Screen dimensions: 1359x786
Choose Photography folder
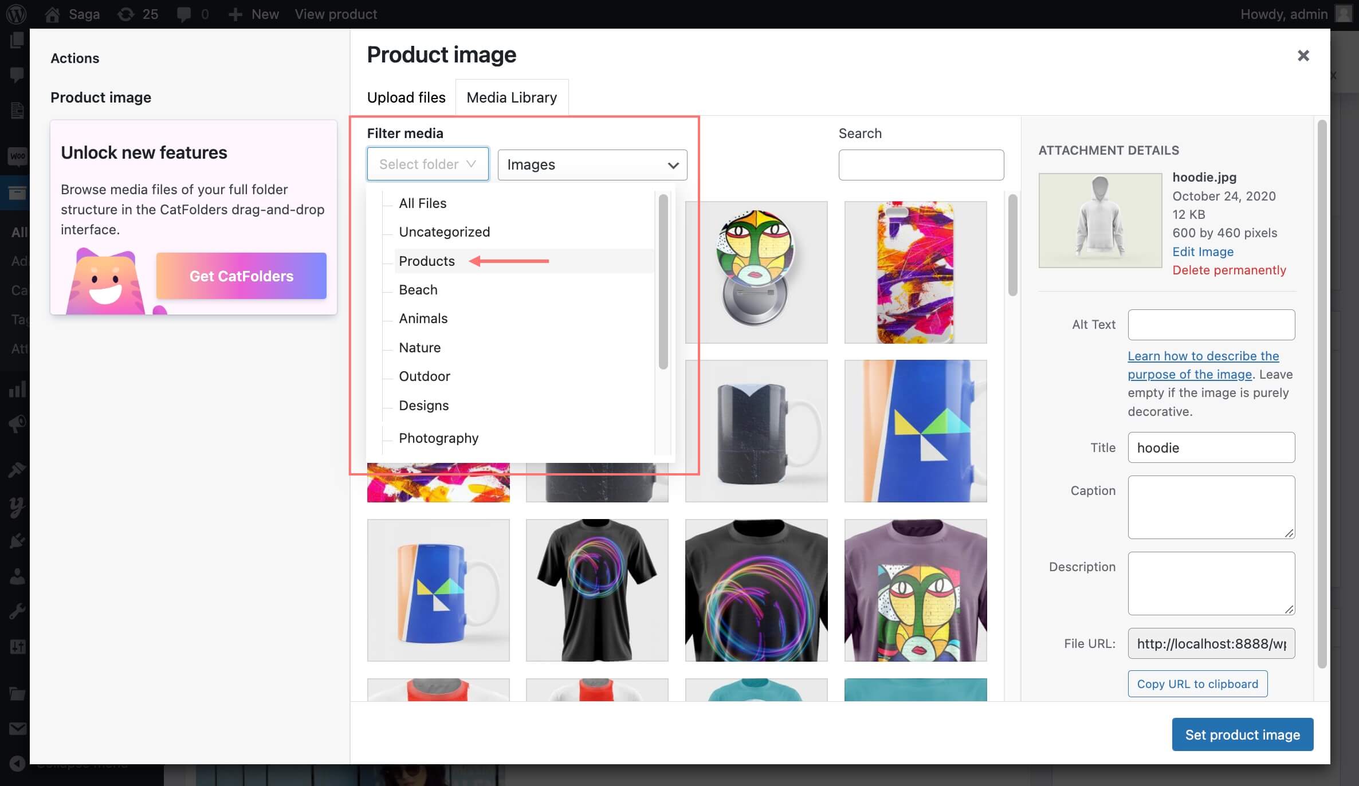pyautogui.click(x=438, y=438)
